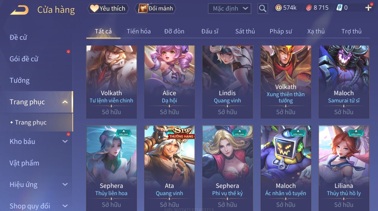
Task: Expand the Hiệu ứng sidebar section
Action: point(65,185)
